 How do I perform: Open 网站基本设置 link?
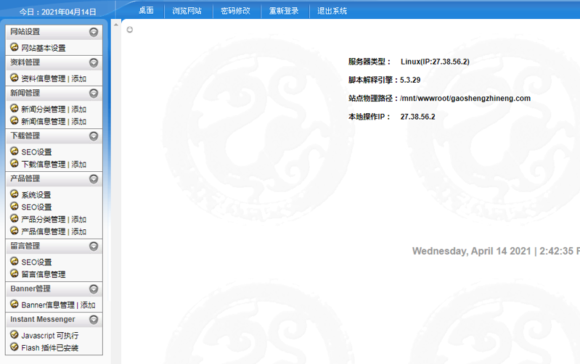coord(44,48)
